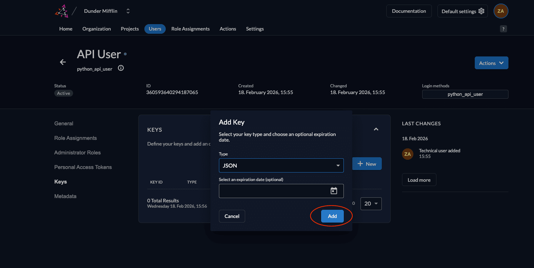Open the ZA user avatar menu

pos(501,11)
